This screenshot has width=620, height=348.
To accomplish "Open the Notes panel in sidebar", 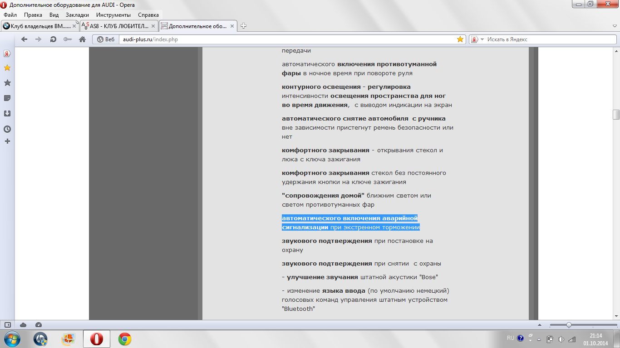I will point(7,98).
